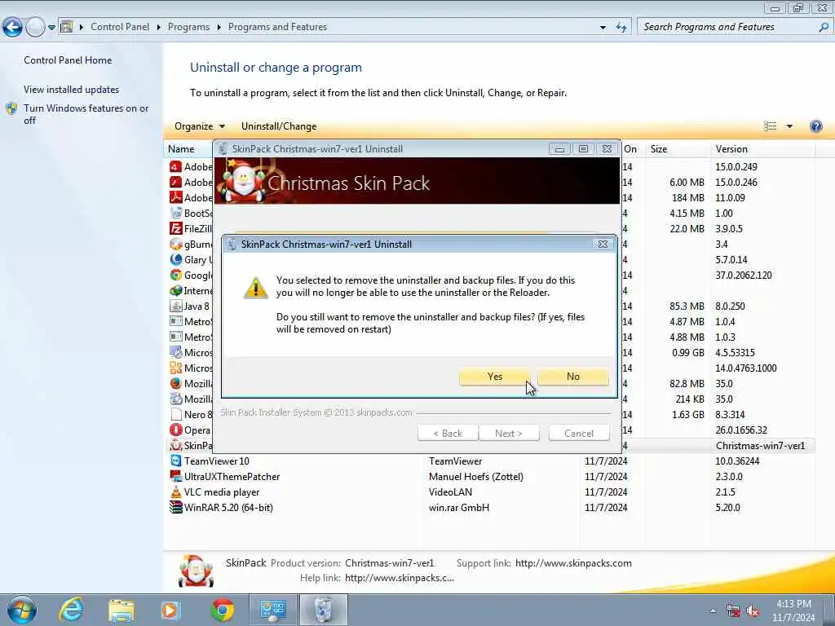
Task: Click the Windows features shield icon
Action: click(x=11, y=108)
